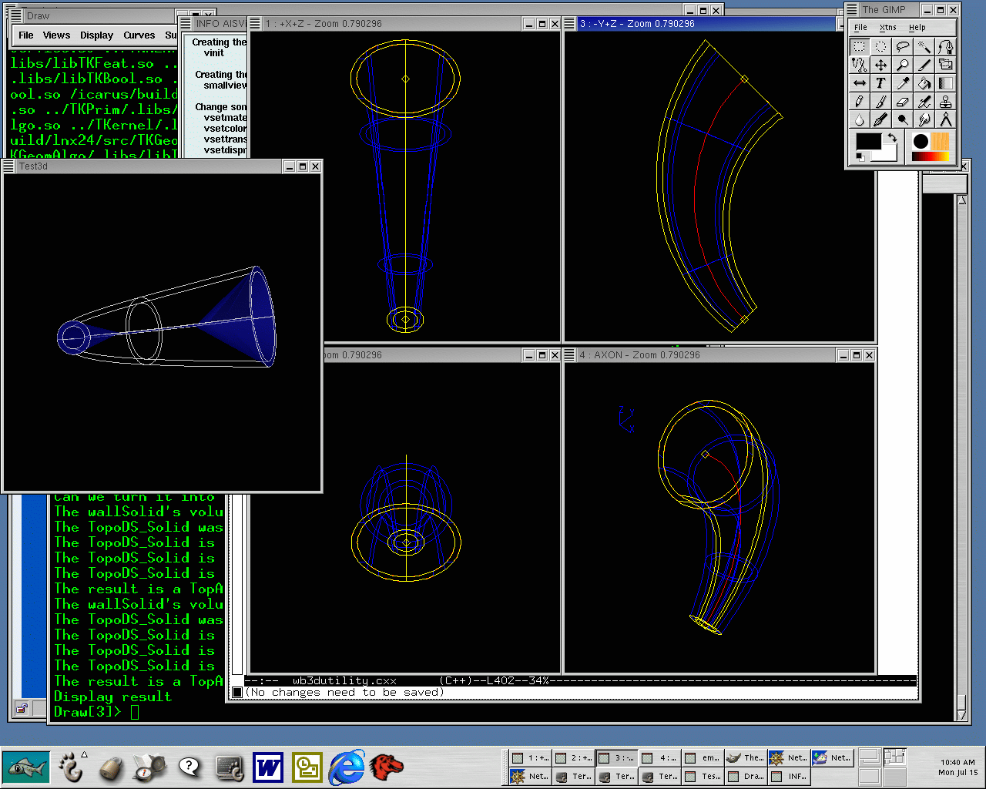986x789 pixels.
Task: Switch to the 'Dra...' taskbar window button
Action: pos(745,777)
